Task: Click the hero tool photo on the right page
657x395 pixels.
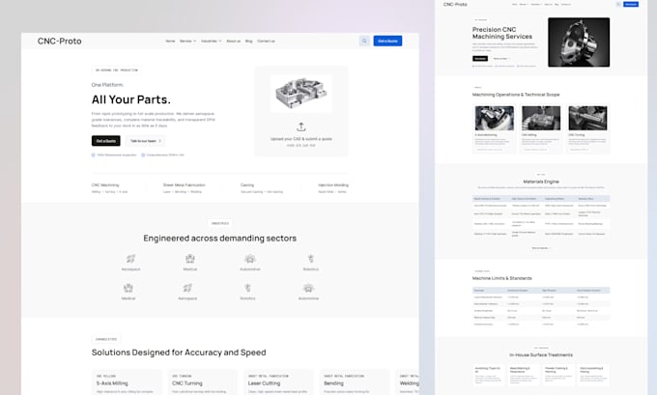Action: point(579,42)
